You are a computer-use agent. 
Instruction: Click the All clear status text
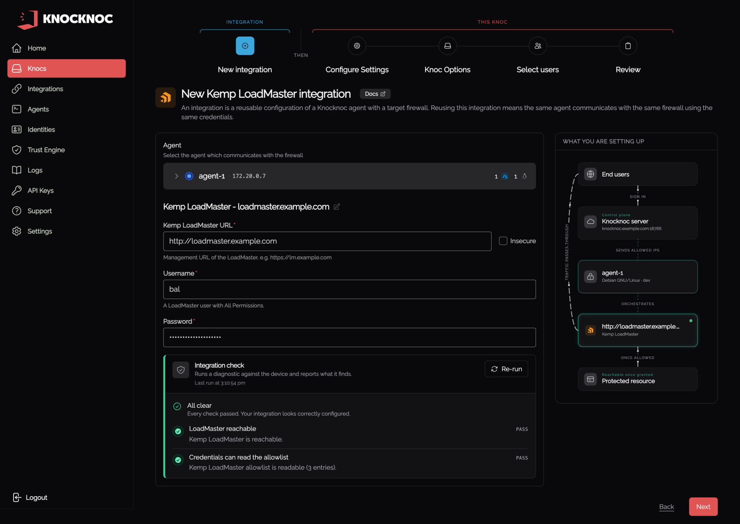click(x=199, y=406)
